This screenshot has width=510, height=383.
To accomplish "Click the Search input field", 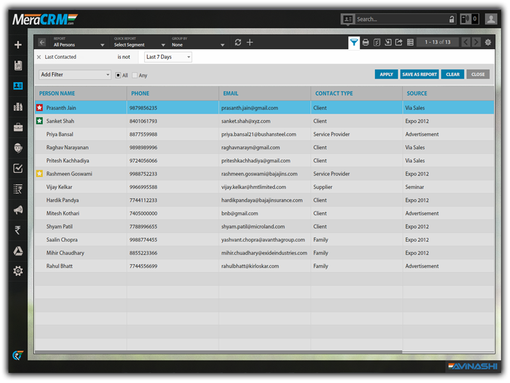I will (x=402, y=19).
